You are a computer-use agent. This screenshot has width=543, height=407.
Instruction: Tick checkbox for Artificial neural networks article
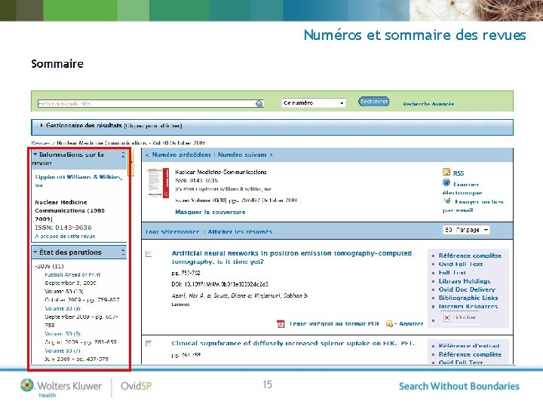tap(149, 255)
